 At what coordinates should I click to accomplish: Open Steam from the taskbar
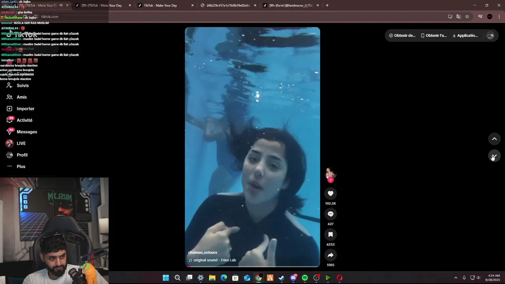pyautogui.click(x=281, y=278)
